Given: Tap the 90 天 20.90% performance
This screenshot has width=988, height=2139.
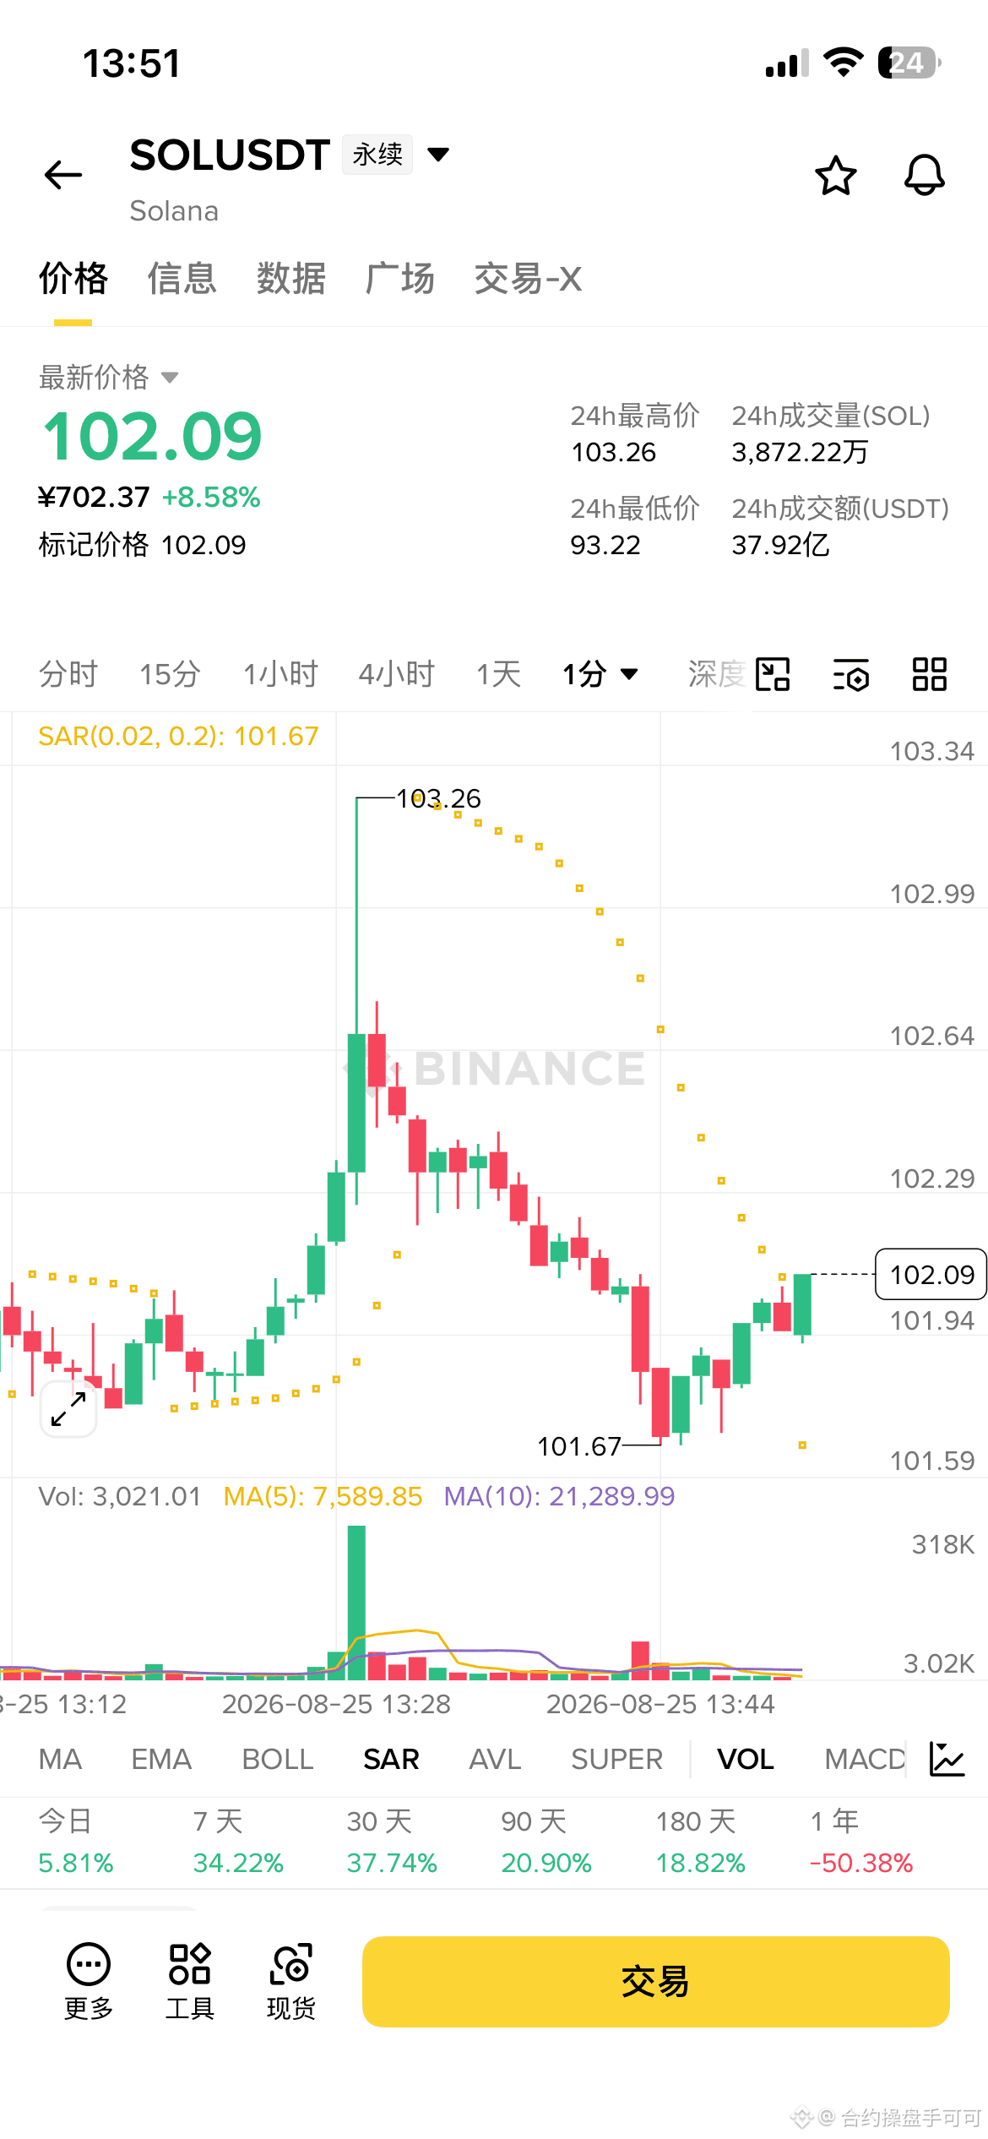Looking at the screenshot, I should click(x=546, y=1842).
